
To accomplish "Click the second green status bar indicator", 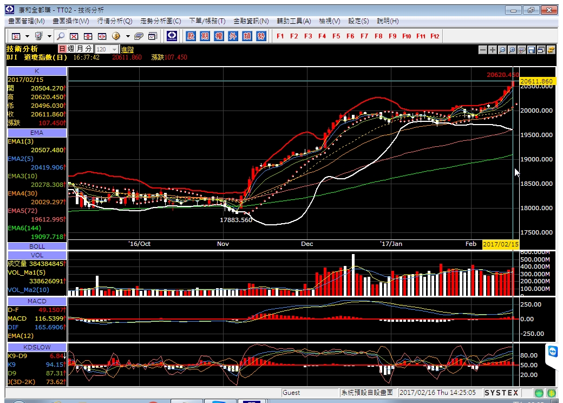I will pos(552,393).
